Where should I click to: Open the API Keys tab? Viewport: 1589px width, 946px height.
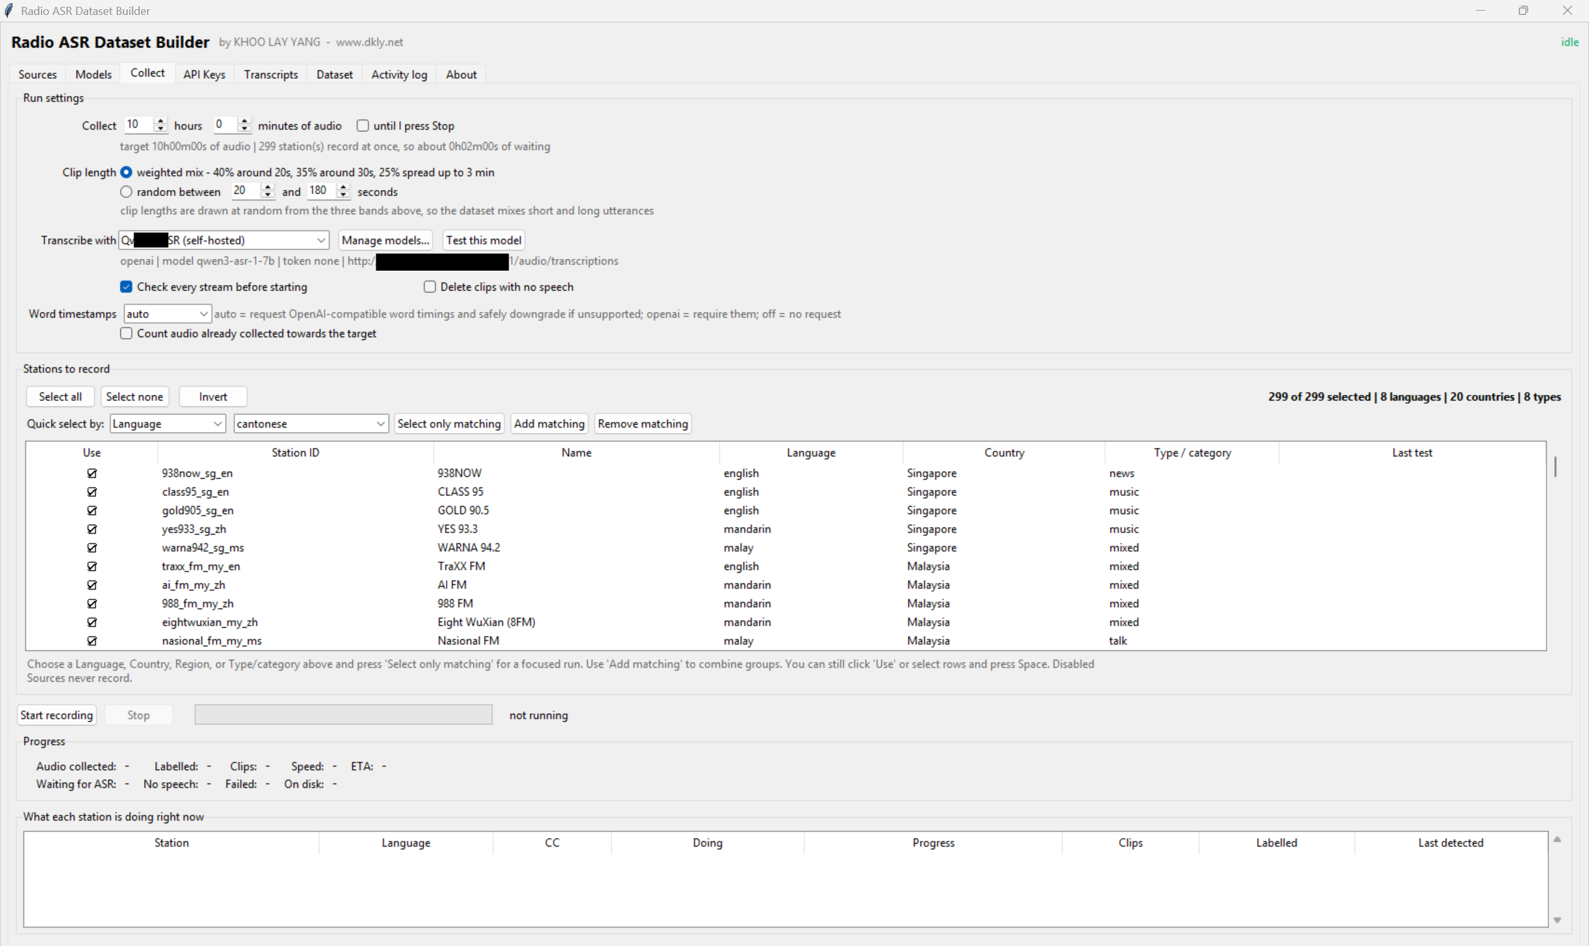pyautogui.click(x=204, y=74)
